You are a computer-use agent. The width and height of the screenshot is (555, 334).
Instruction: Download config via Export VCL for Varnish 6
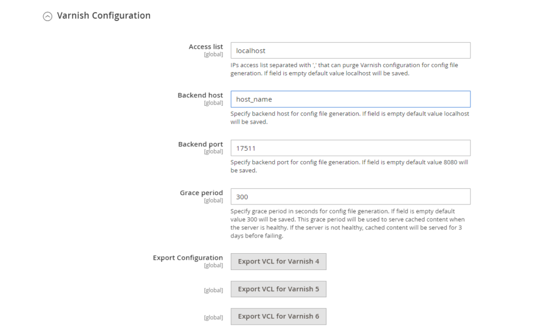coord(279,316)
